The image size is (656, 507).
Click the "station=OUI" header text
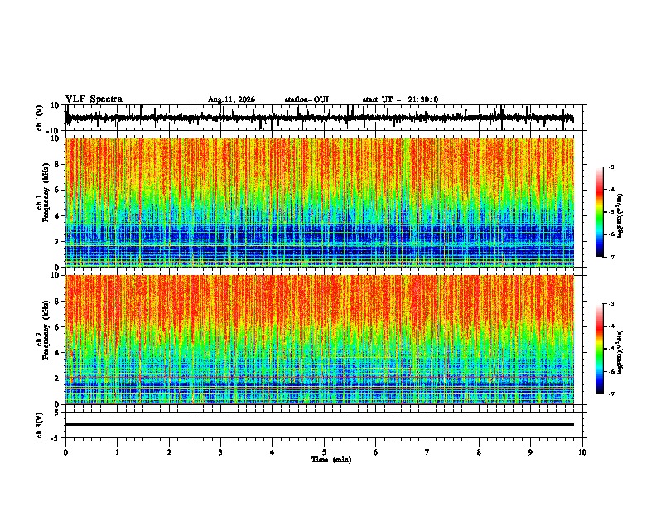[306, 99]
